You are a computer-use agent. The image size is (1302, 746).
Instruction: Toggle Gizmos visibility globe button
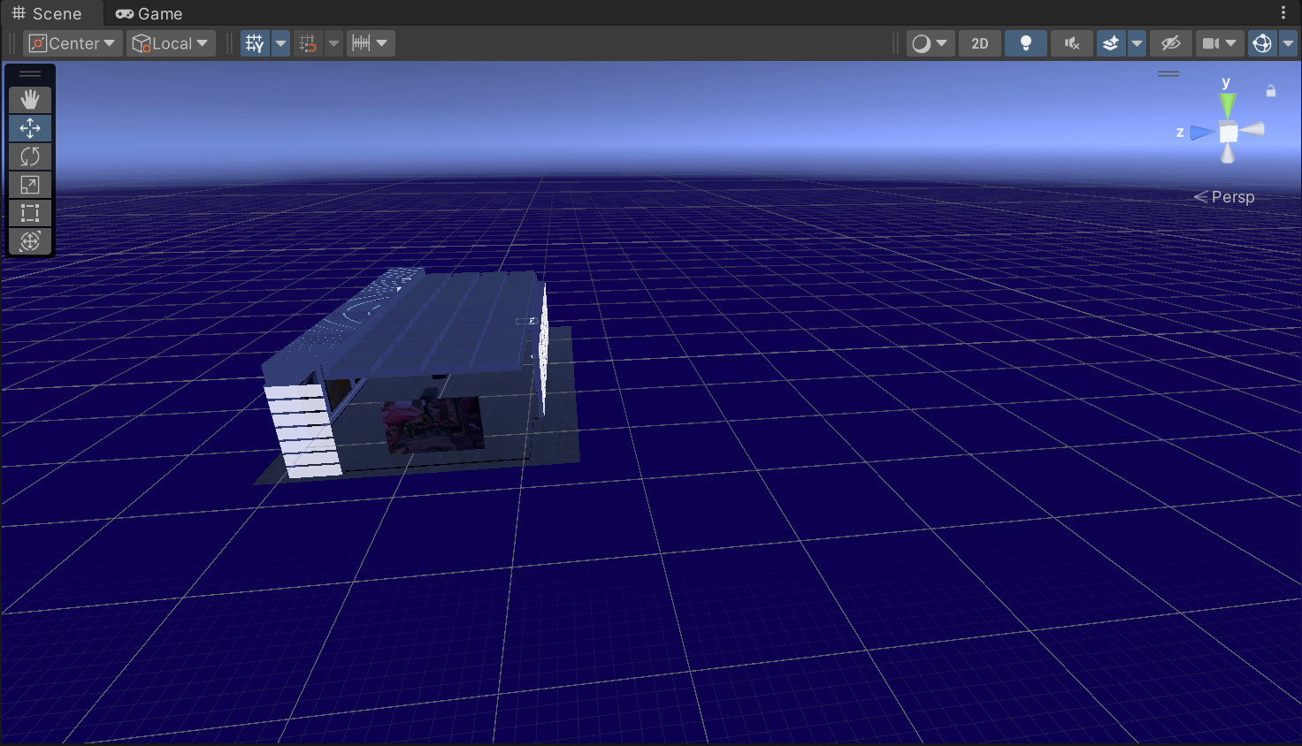click(x=1262, y=43)
